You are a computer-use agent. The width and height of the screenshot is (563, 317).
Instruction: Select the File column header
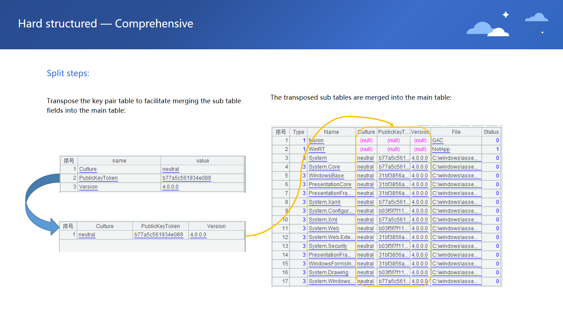coord(456,132)
